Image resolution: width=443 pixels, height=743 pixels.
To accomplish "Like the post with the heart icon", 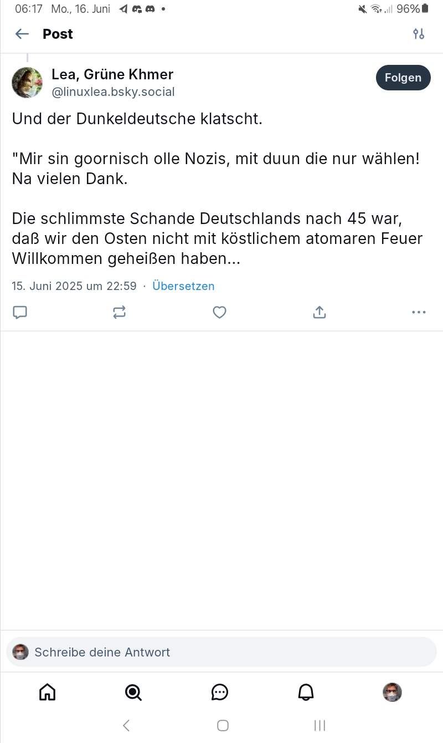I will point(220,312).
